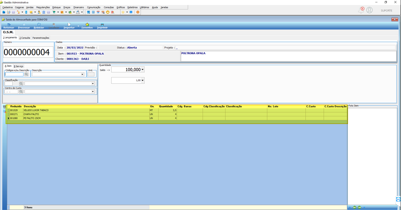Image resolution: width=401 pixels, height=210 pixels.
Task: Click trash icon beside items grid
Action: tap(4, 106)
